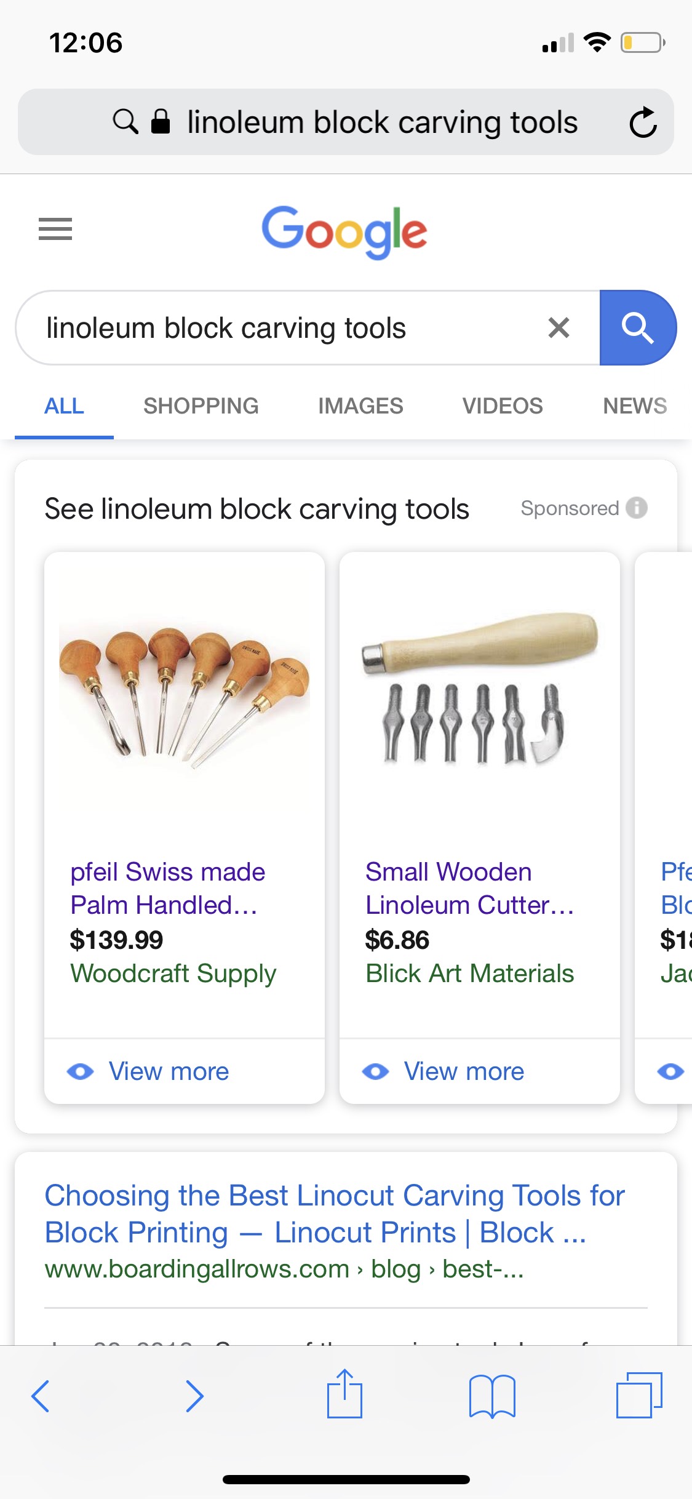
Task: Open the Videos results tab
Action: 503,406
